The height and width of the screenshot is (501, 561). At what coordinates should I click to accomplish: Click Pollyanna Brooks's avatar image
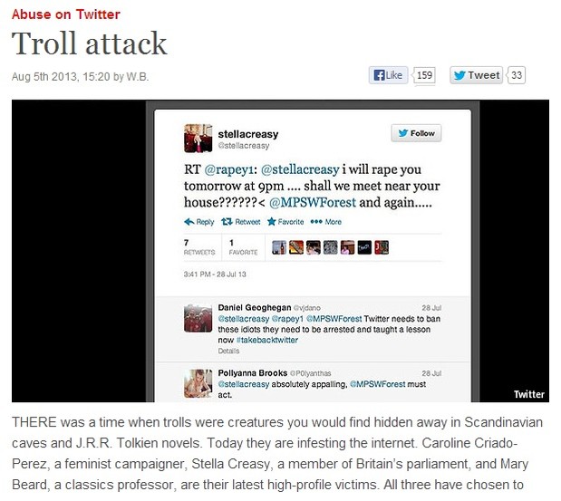(198, 384)
